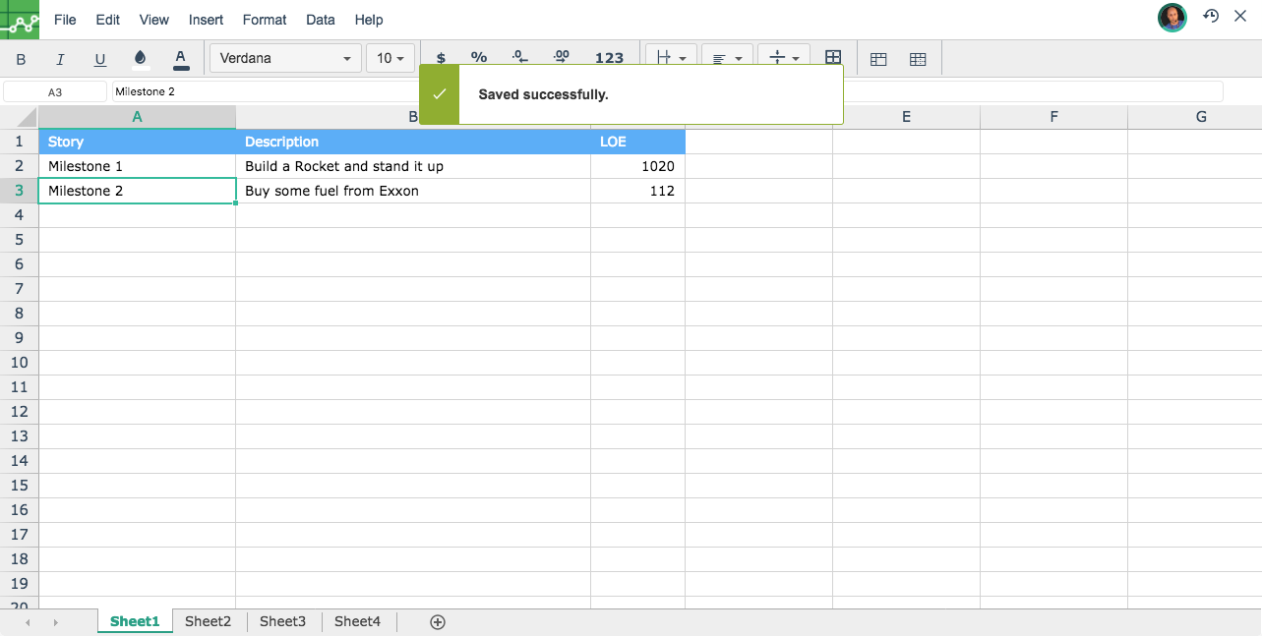
Task: Open the vertical alignment dropdown
Action: (x=783, y=59)
